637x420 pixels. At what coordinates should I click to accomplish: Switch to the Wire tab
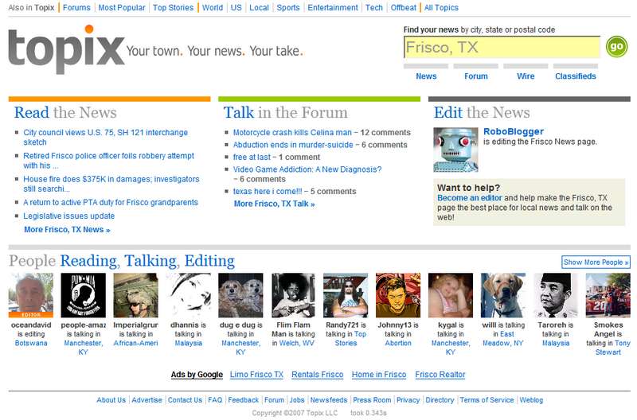[526, 76]
